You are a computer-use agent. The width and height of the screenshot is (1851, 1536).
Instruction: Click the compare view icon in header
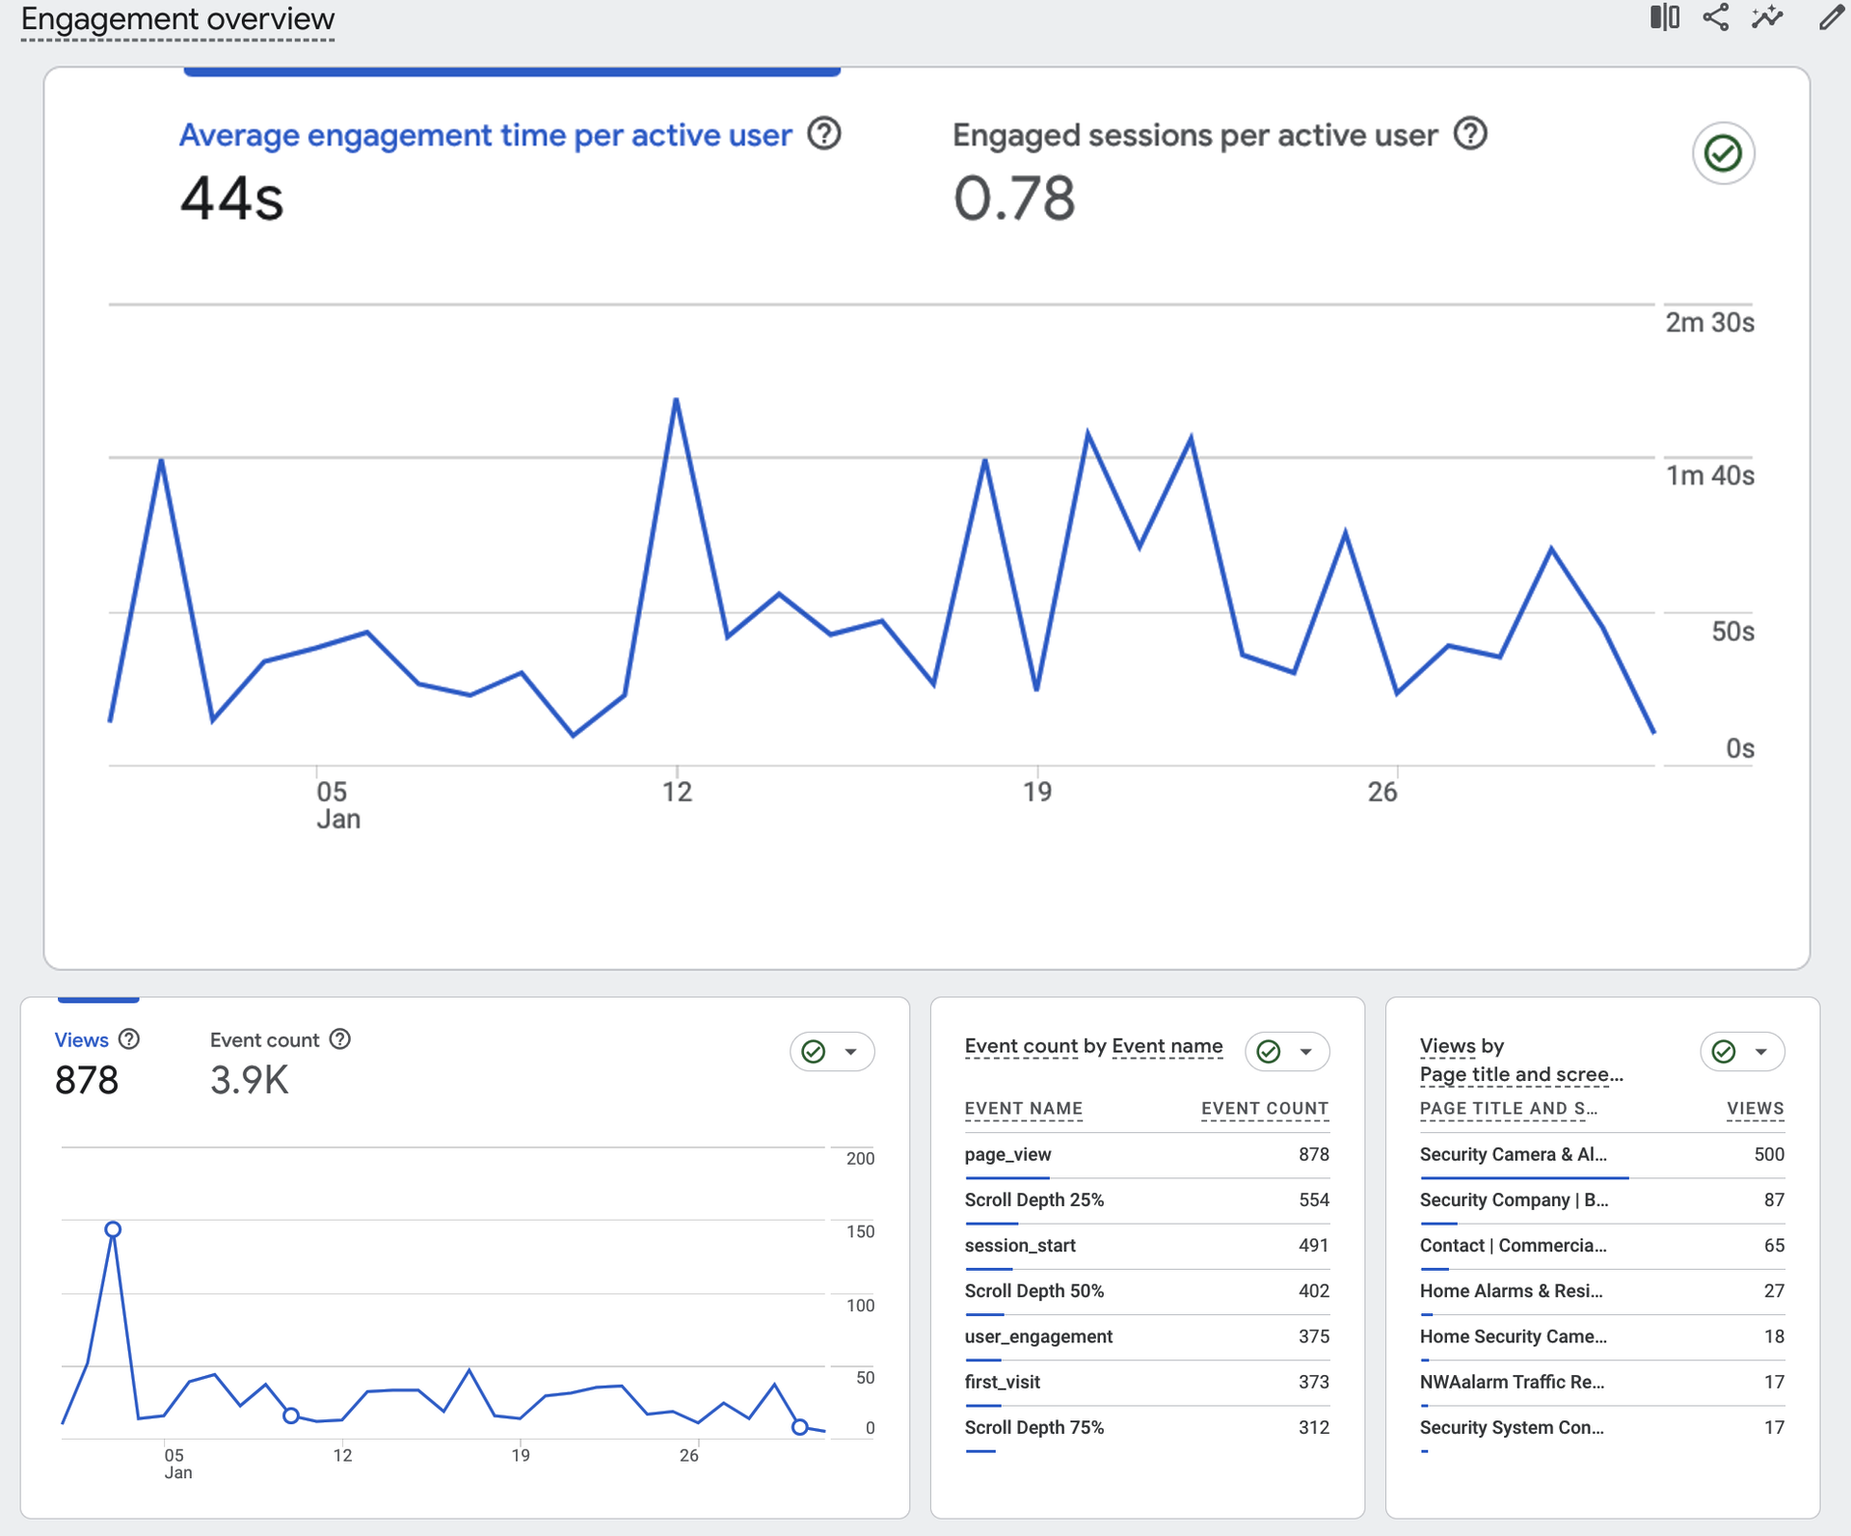tap(1664, 17)
